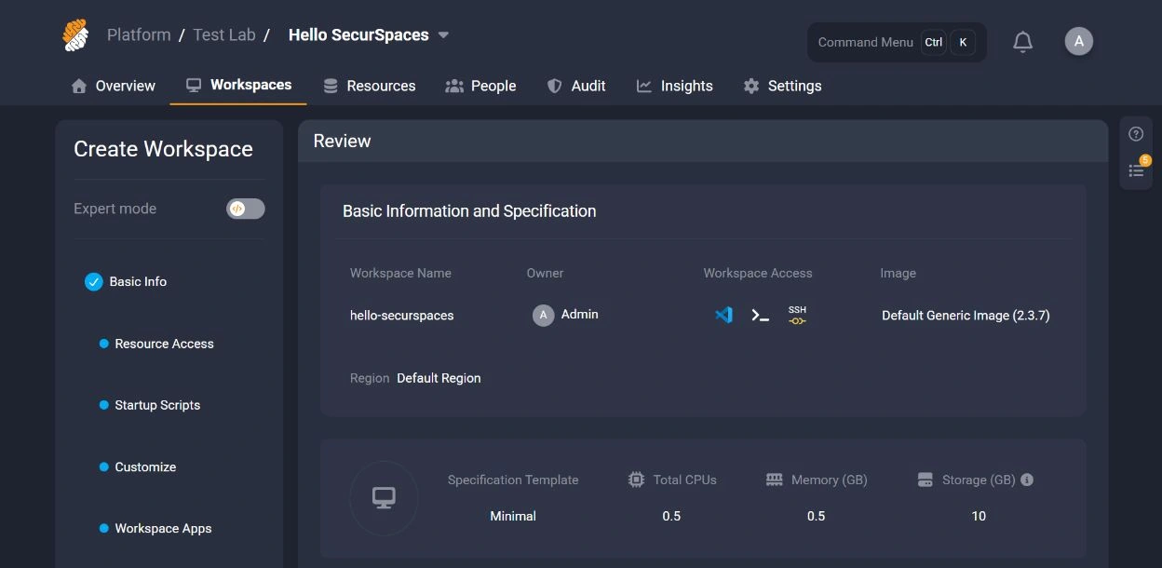
Task: Click the SSH access icon
Action: click(x=797, y=315)
